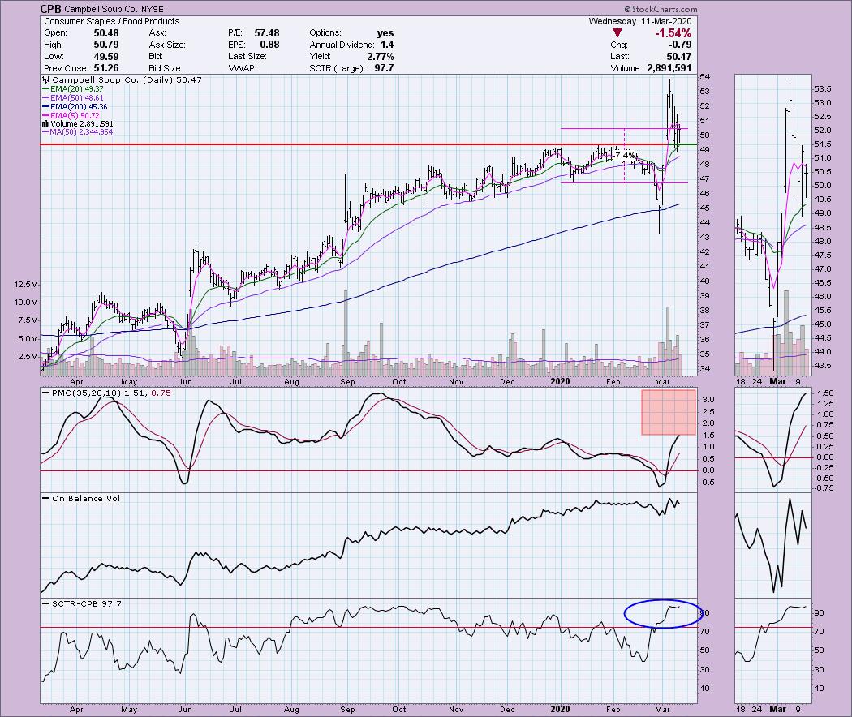Click the Bid Size: label in quote header

(x=166, y=68)
